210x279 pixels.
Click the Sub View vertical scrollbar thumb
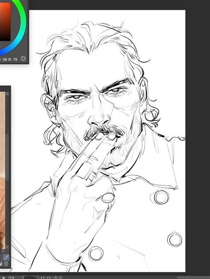click(7, 157)
